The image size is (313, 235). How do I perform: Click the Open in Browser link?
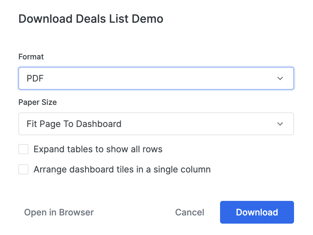[x=59, y=212]
